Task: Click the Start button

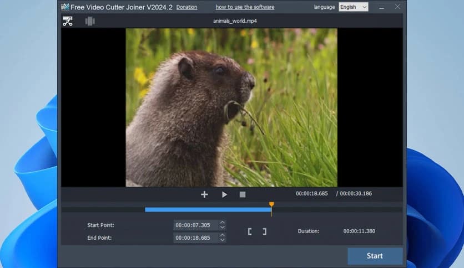Action: tap(375, 256)
